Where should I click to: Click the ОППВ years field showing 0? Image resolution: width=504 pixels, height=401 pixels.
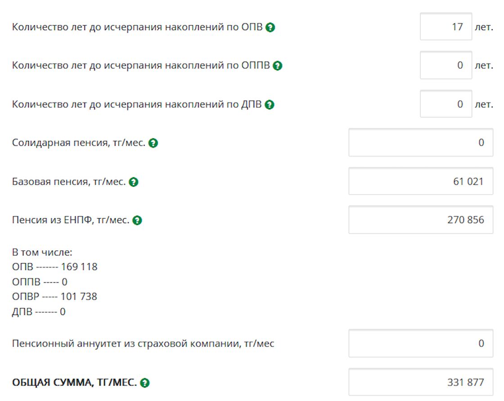coord(446,65)
